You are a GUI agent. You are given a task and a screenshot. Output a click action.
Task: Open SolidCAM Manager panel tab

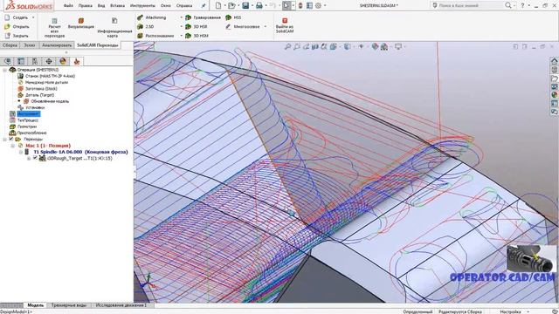[x=77, y=61]
